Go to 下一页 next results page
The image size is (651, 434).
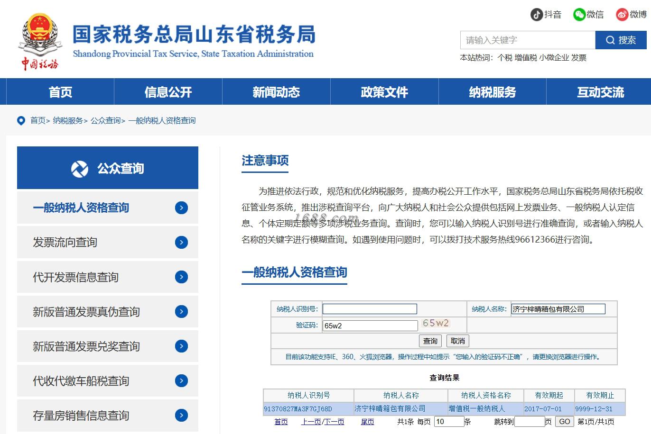pos(334,422)
